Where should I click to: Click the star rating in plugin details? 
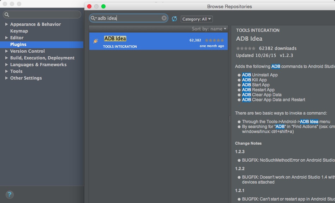point(246,48)
